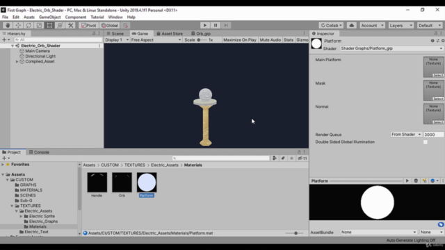The image size is (445, 250).
Task: Toggle the grid snapping icon in toolbar
Action: pyautogui.click(x=126, y=26)
